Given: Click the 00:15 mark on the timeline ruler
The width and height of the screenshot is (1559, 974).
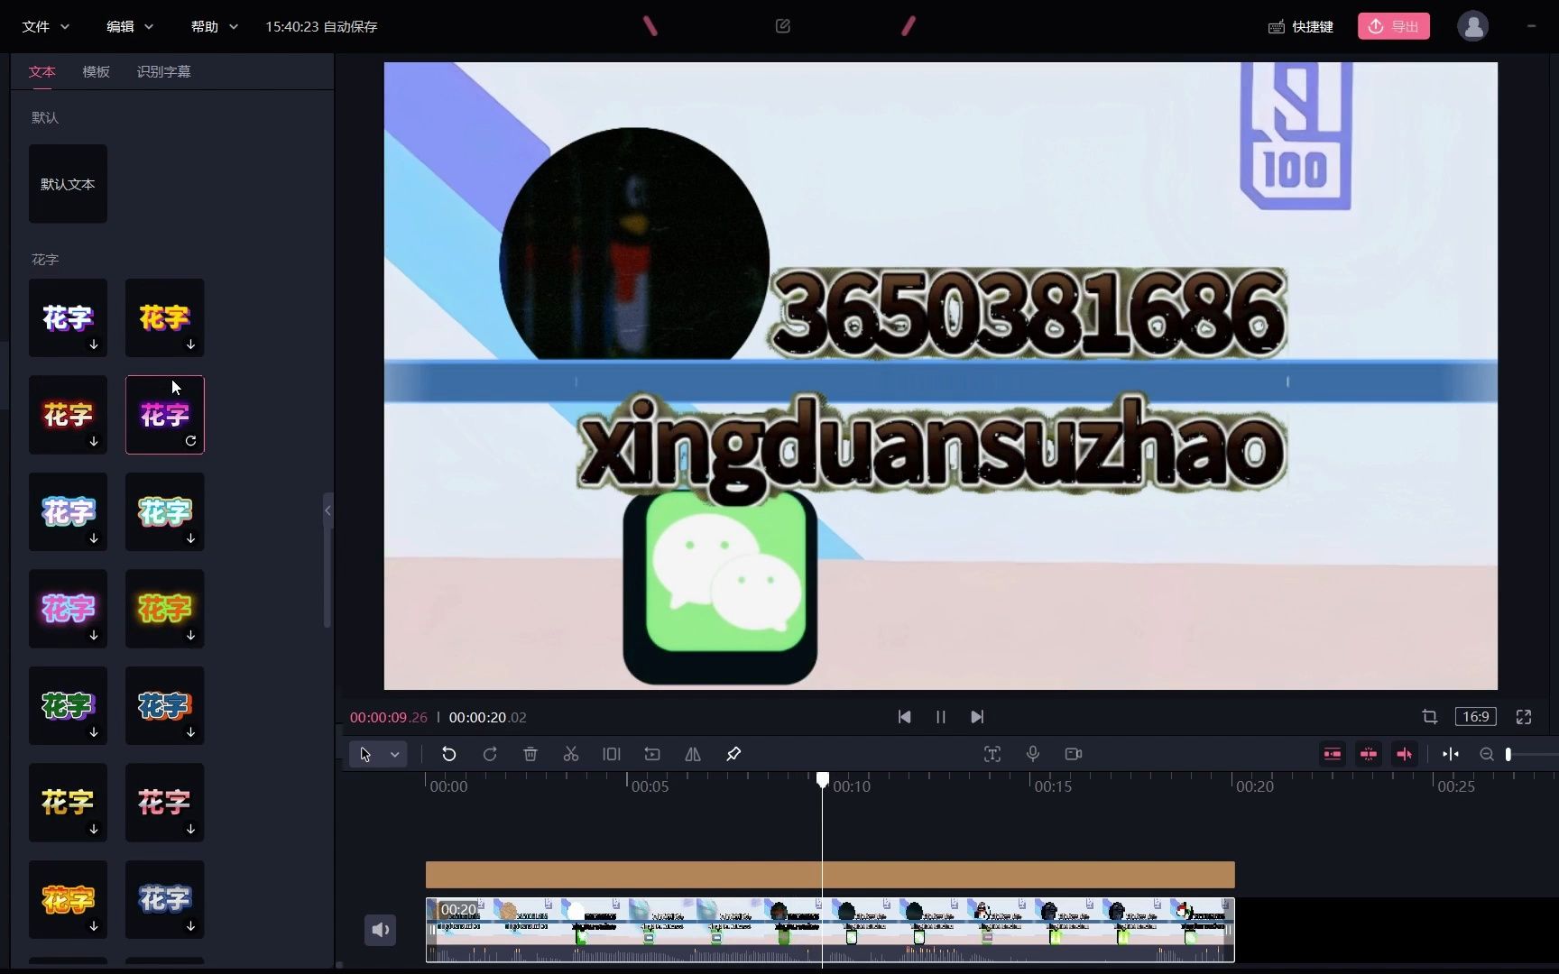Looking at the screenshot, I should (x=1052, y=786).
